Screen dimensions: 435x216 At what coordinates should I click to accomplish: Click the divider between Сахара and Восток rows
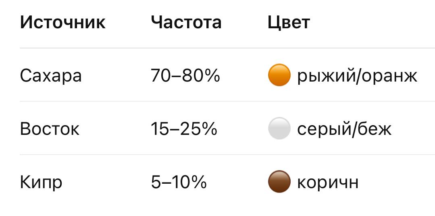pos(226,101)
